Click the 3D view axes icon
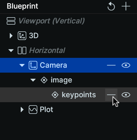 tap(22, 36)
